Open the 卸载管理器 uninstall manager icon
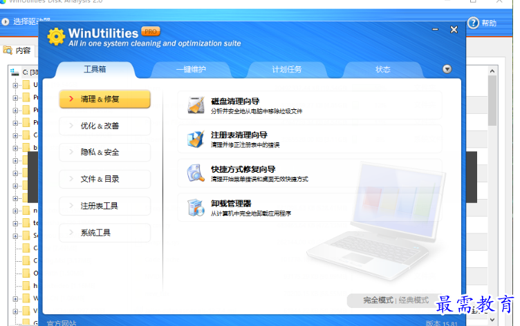The image size is (520, 326). [x=196, y=207]
